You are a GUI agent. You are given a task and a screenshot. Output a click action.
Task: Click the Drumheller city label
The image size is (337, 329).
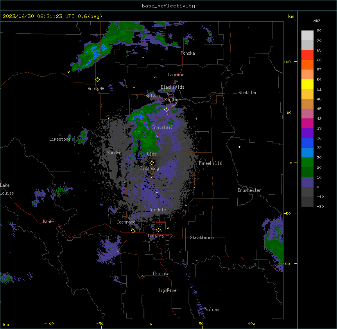(249, 190)
